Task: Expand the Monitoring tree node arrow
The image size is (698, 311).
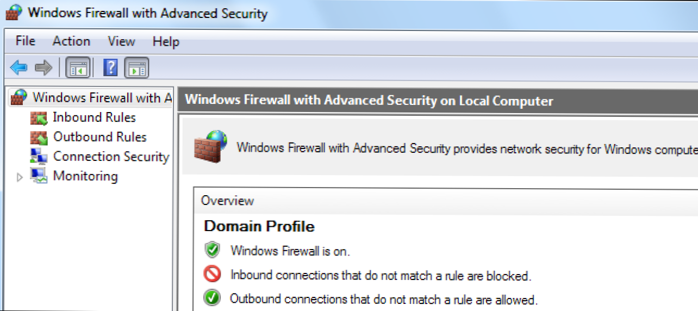Action: point(20,177)
